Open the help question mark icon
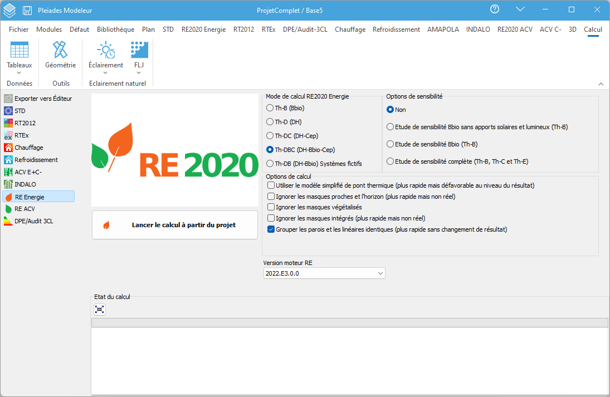 pyautogui.click(x=495, y=9)
